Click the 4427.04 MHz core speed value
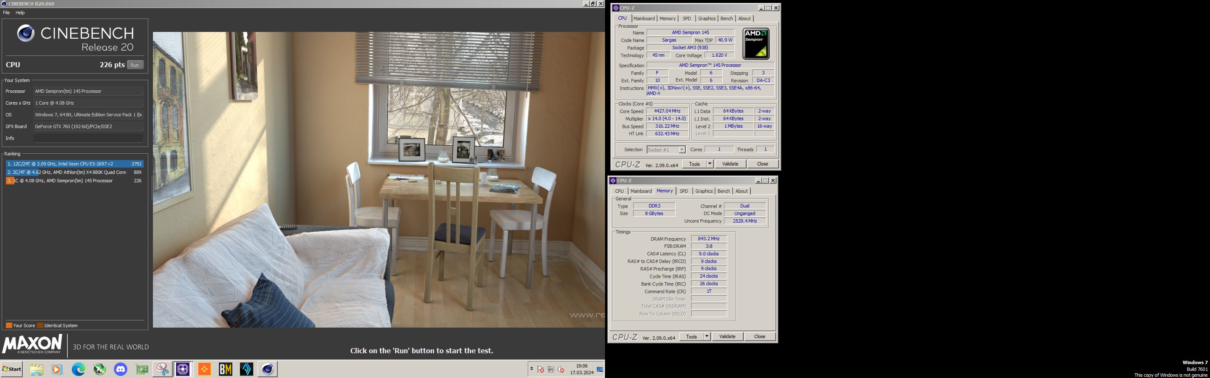Viewport: 1210px width, 378px height. pos(667,111)
